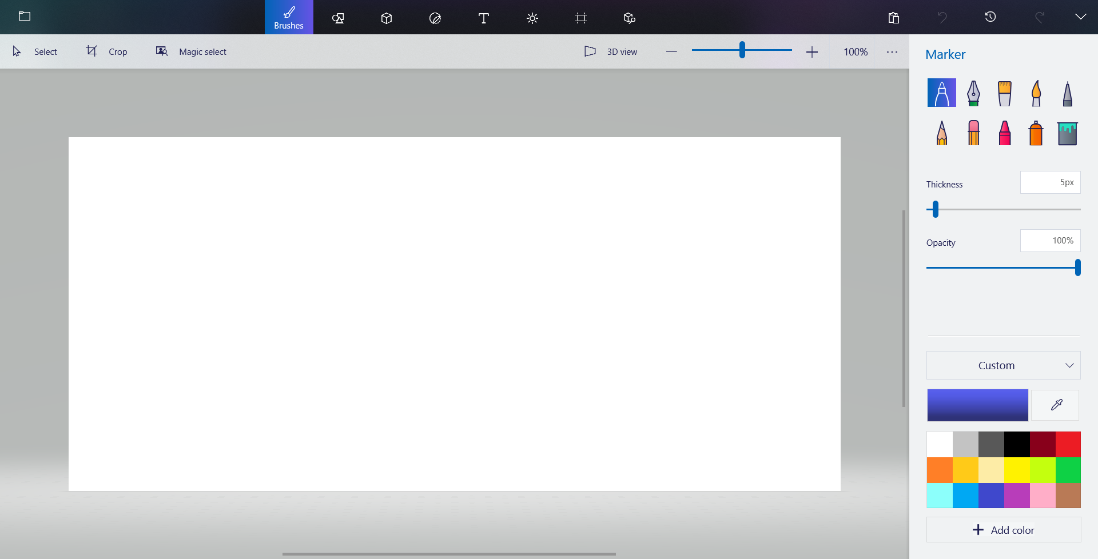
Task: Toggle 3D view
Action: [611, 51]
